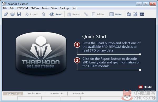Image resolution: width=158 pixels, height=102 pixels.
Task: Click the settings gear toolbar icon
Action: click(x=6, y=14)
